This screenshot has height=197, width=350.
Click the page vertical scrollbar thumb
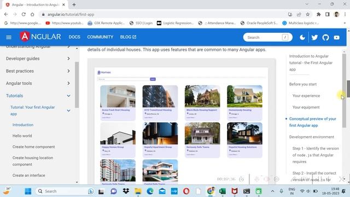coord(348,88)
